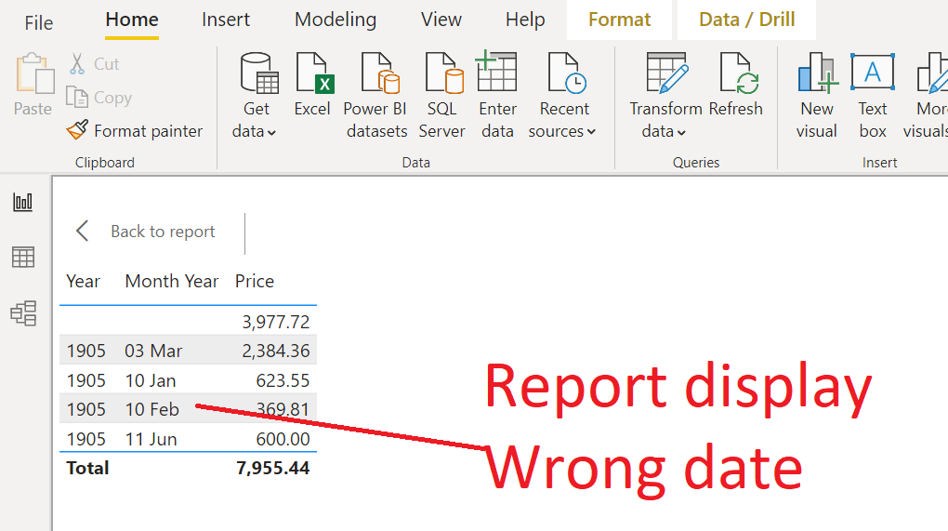This screenshot has height=531, width=948.
Task: Click the 3,977.72 price value
Action: pos(276,322)
